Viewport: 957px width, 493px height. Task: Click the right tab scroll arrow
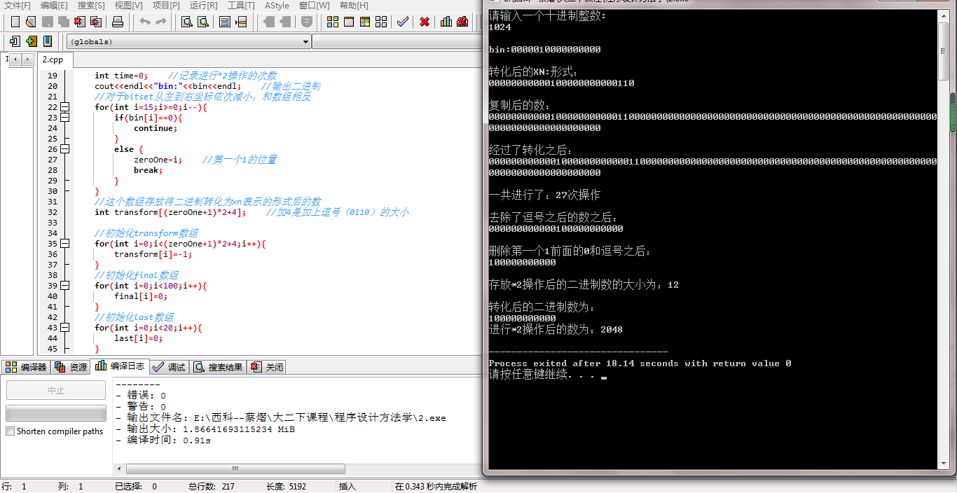tap(27, 60)
